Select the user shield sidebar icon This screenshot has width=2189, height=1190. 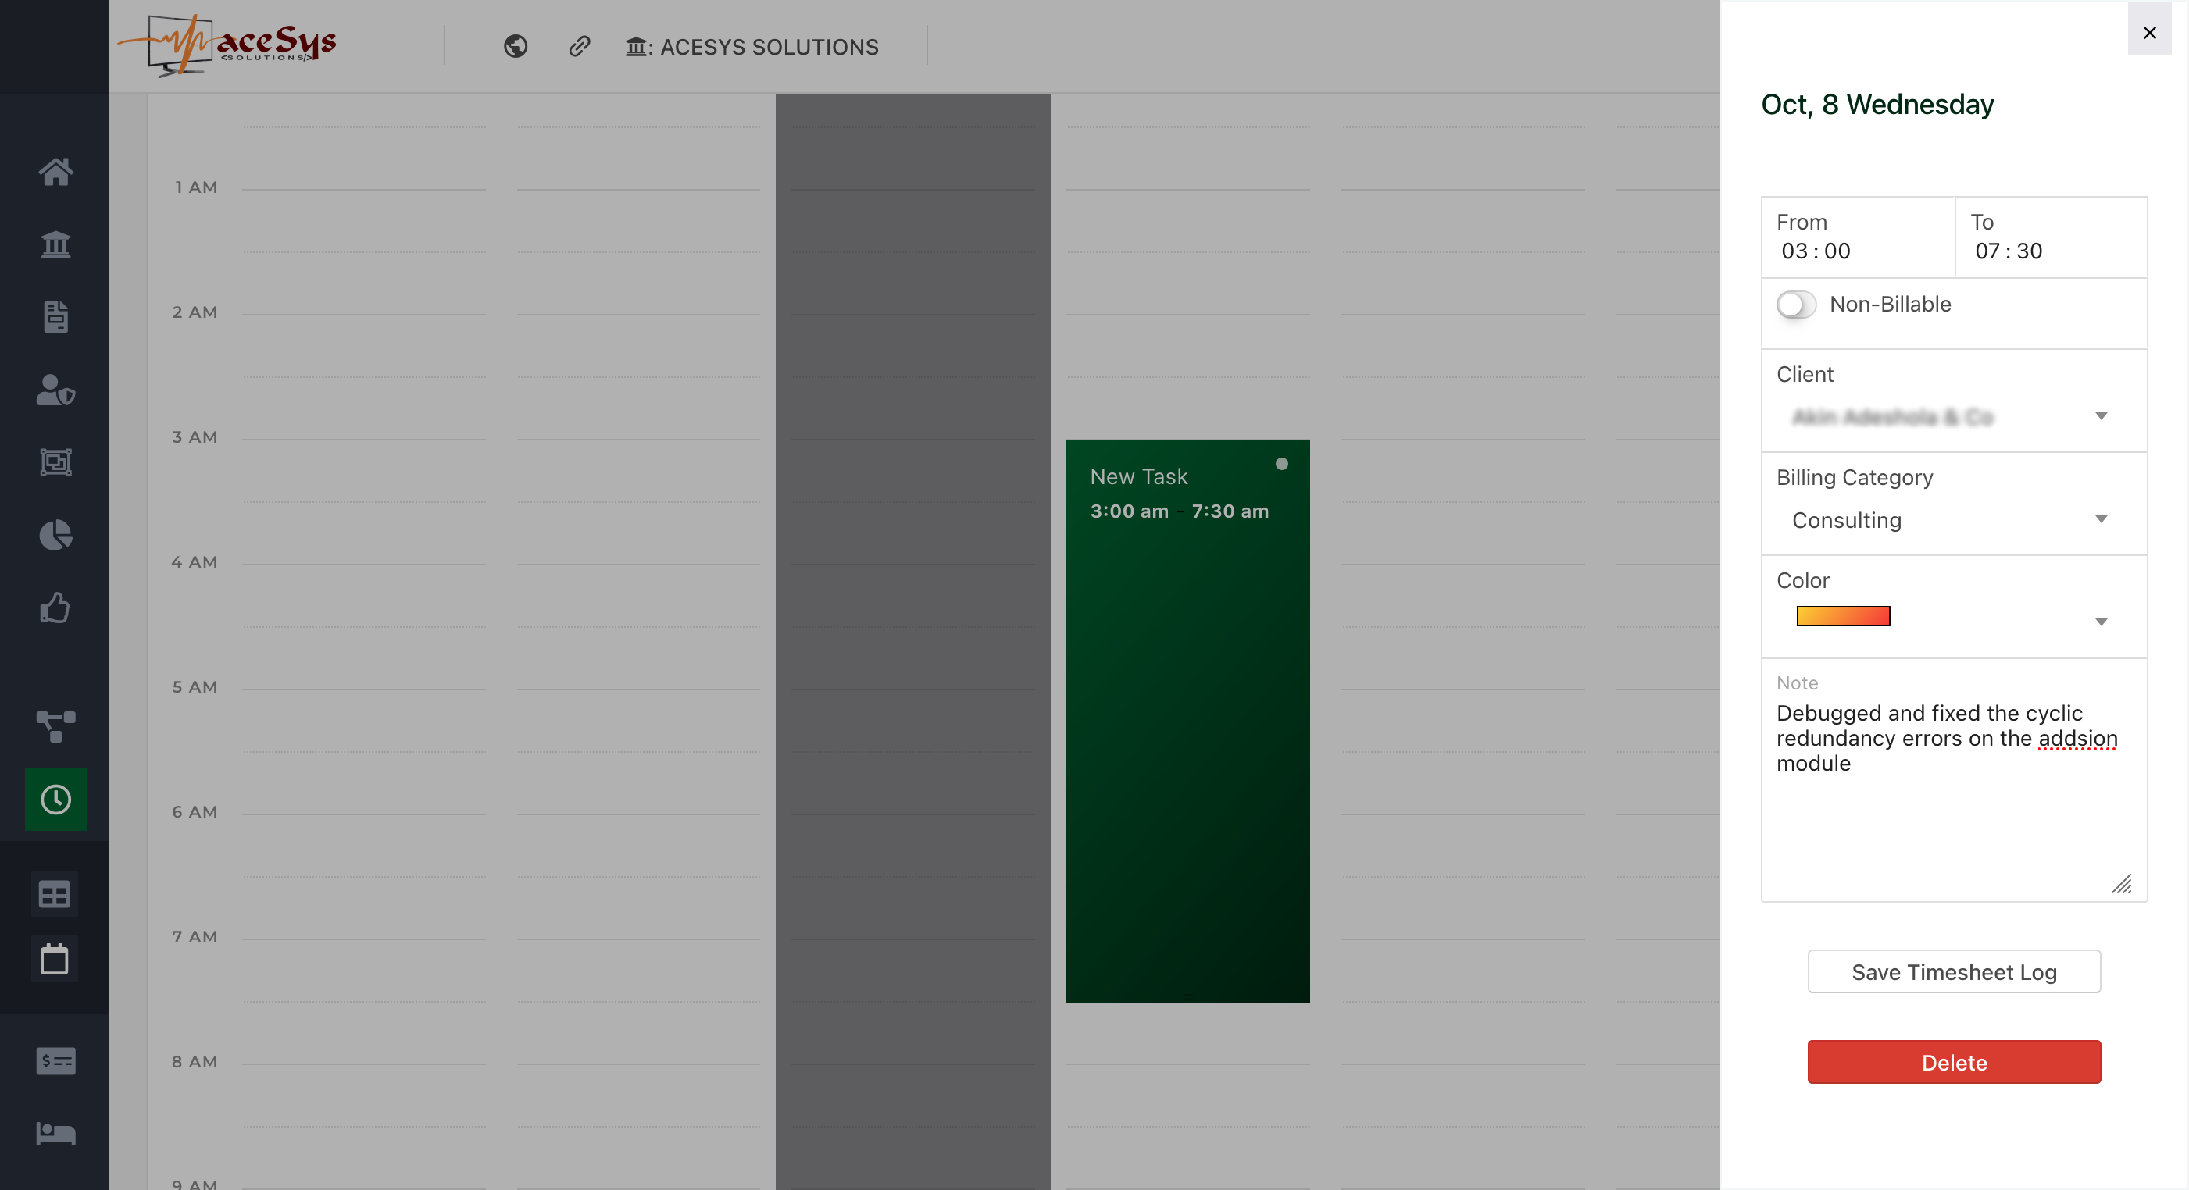(55, 390)
